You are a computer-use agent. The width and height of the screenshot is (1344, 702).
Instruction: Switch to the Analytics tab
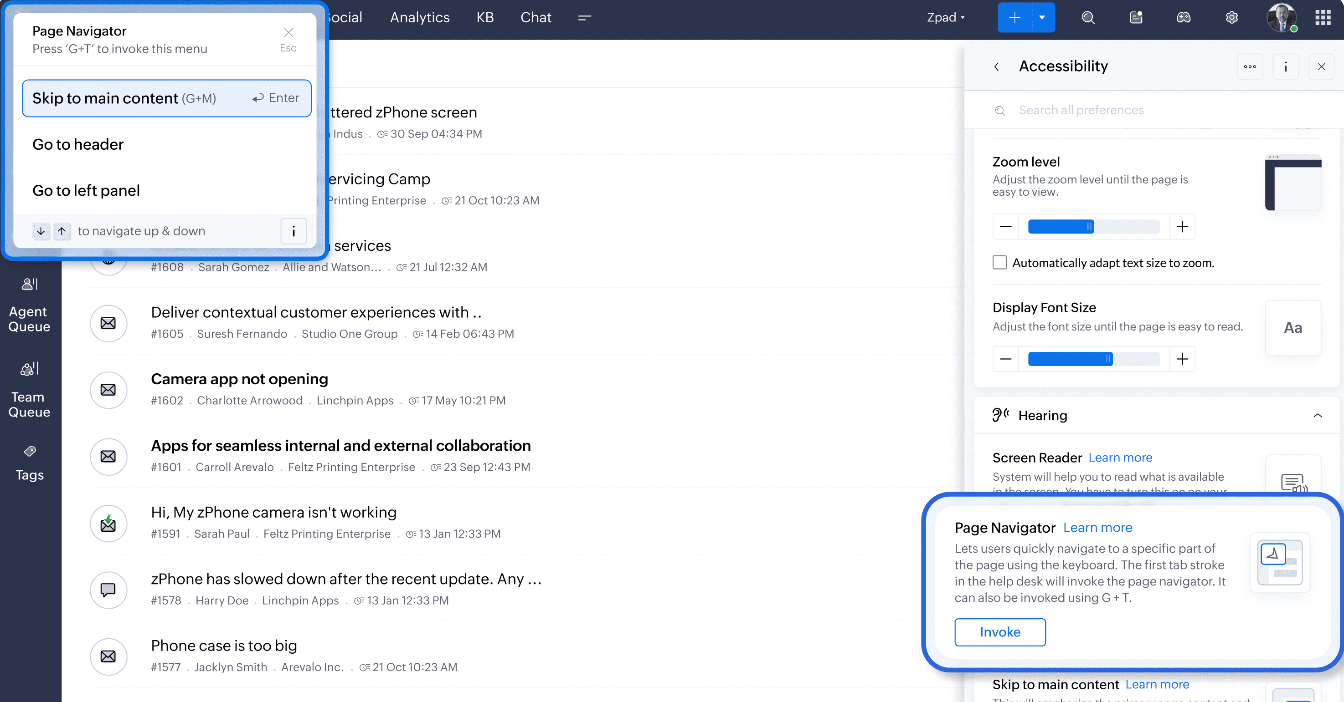[x=419, y=18]
